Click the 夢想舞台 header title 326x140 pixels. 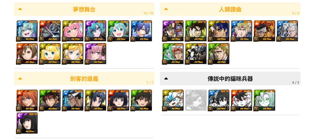point(84,9)
